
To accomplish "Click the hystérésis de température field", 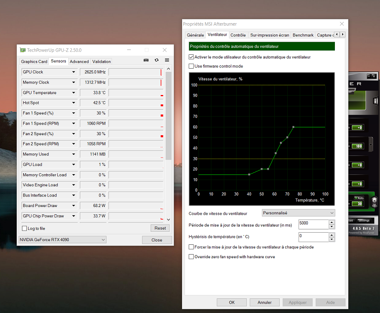I will (313, 236).
